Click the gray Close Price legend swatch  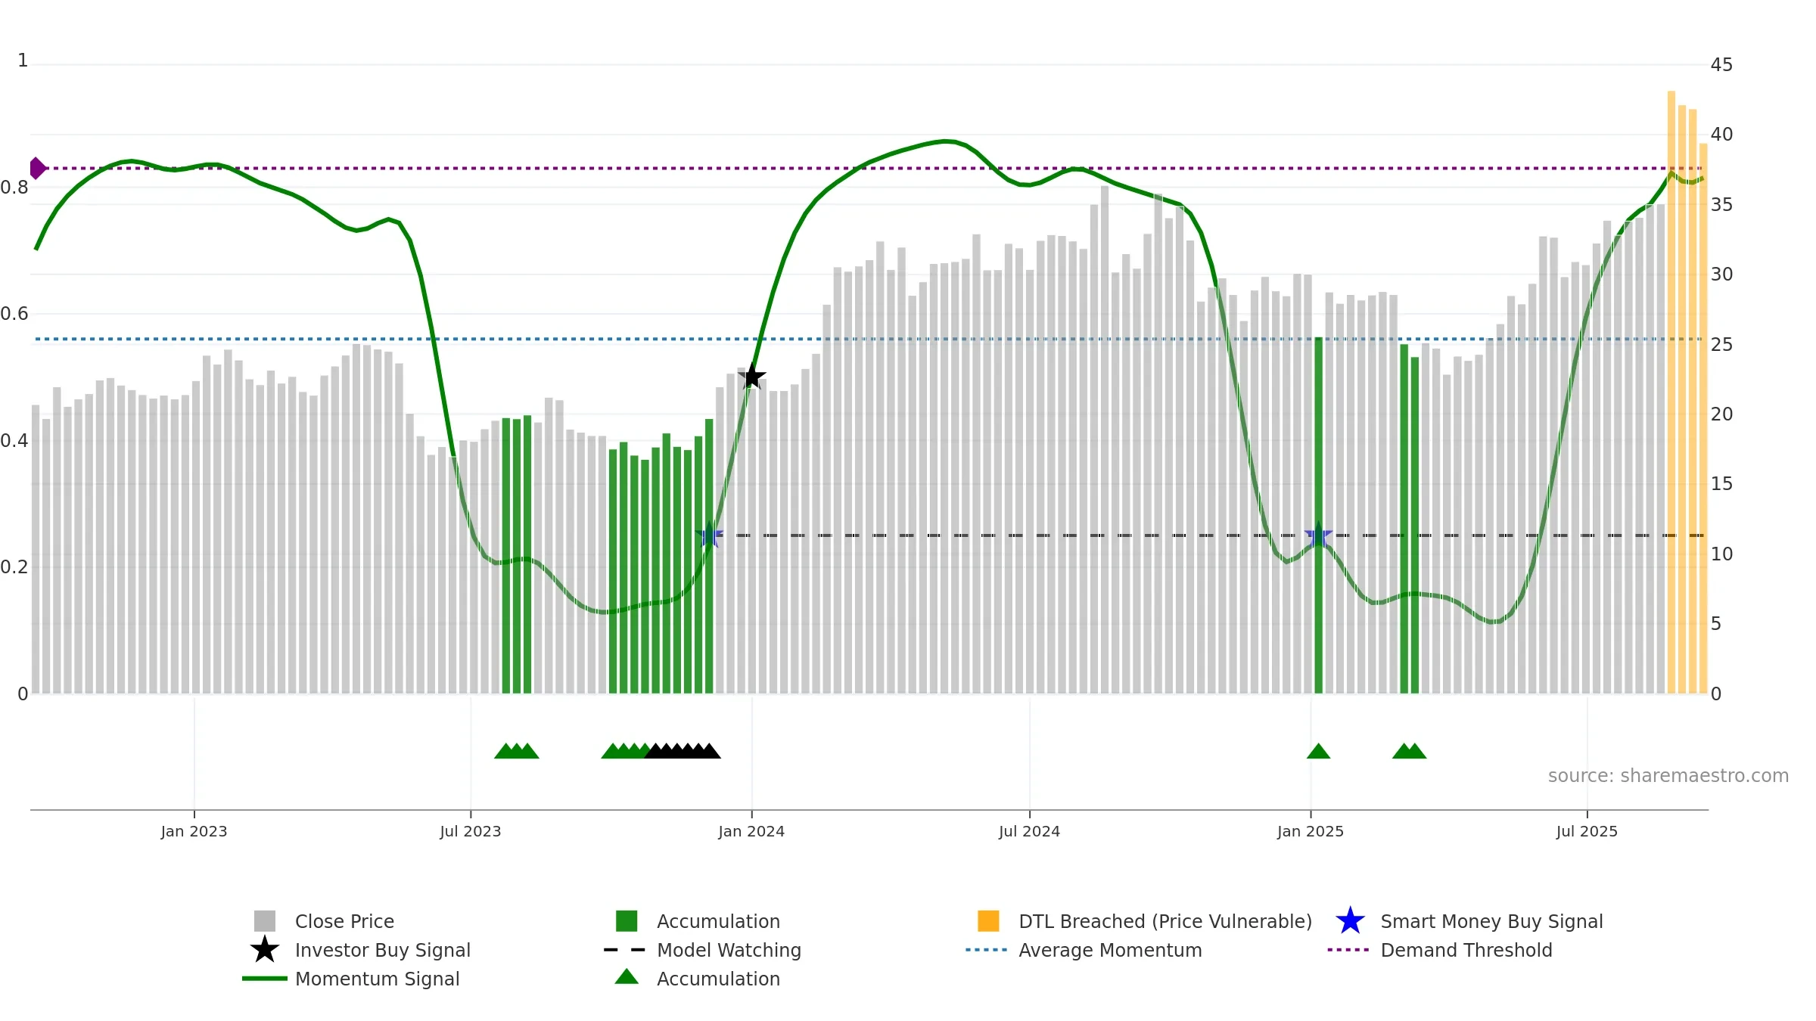[x=265, y=921]
